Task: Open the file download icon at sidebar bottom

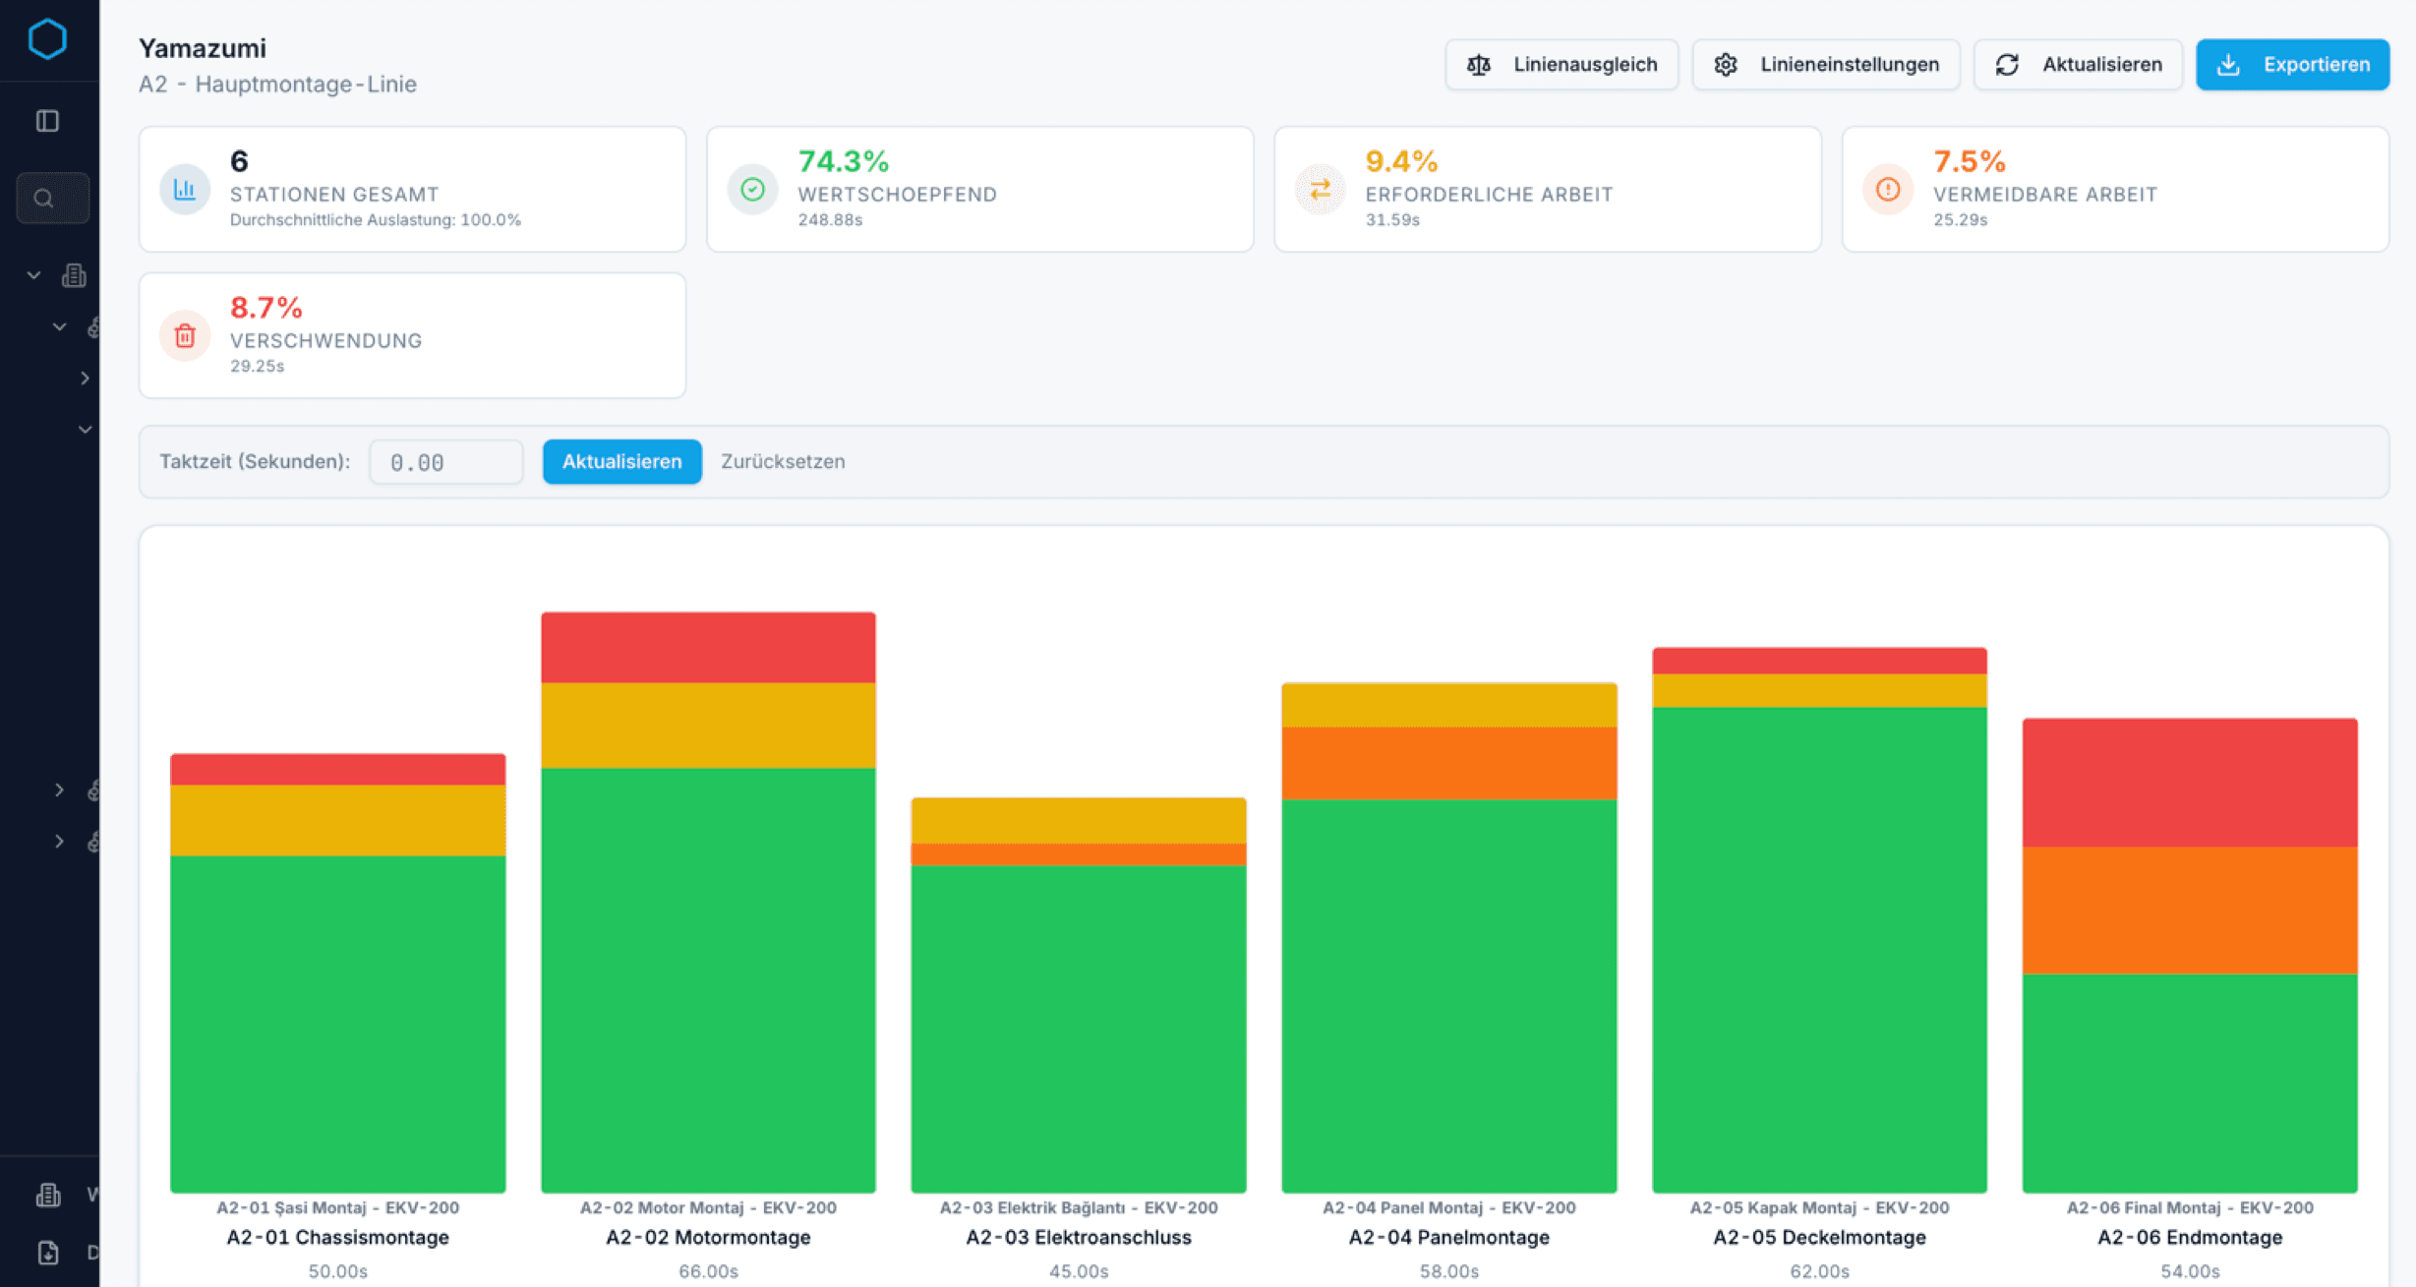Action: (47, 1252)
